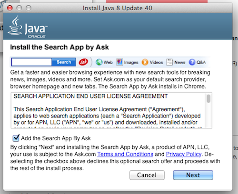Click the license agreement scrollbar thumb
The height and width of the screenshot is (194, 238).
208,98
